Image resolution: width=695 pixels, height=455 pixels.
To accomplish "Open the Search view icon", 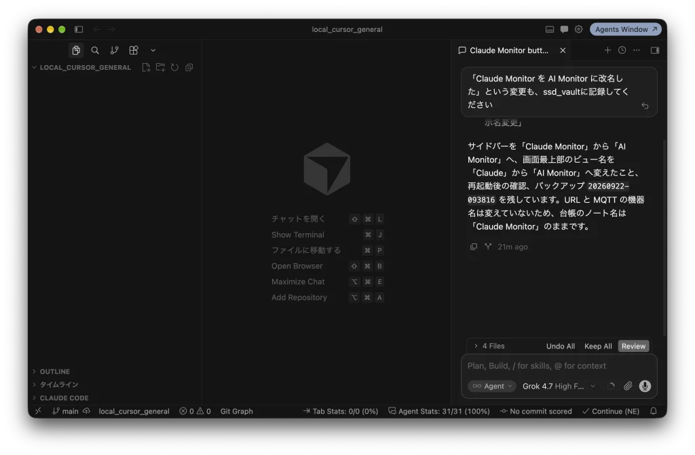I will tap(95, 50).
